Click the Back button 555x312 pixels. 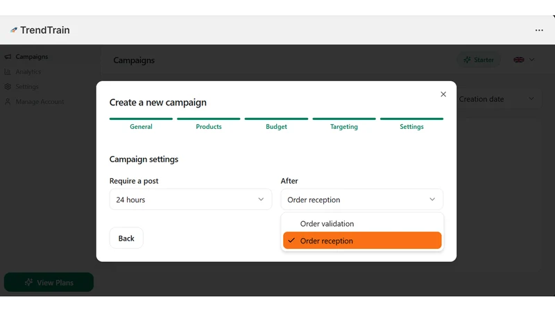click(126, 238)
